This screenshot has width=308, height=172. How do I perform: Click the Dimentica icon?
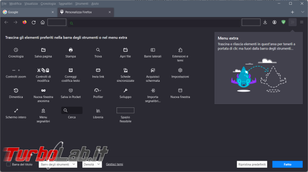coord(16,90)
